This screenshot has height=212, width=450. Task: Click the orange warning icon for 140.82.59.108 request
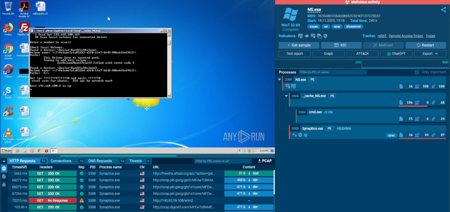(81, 200)
